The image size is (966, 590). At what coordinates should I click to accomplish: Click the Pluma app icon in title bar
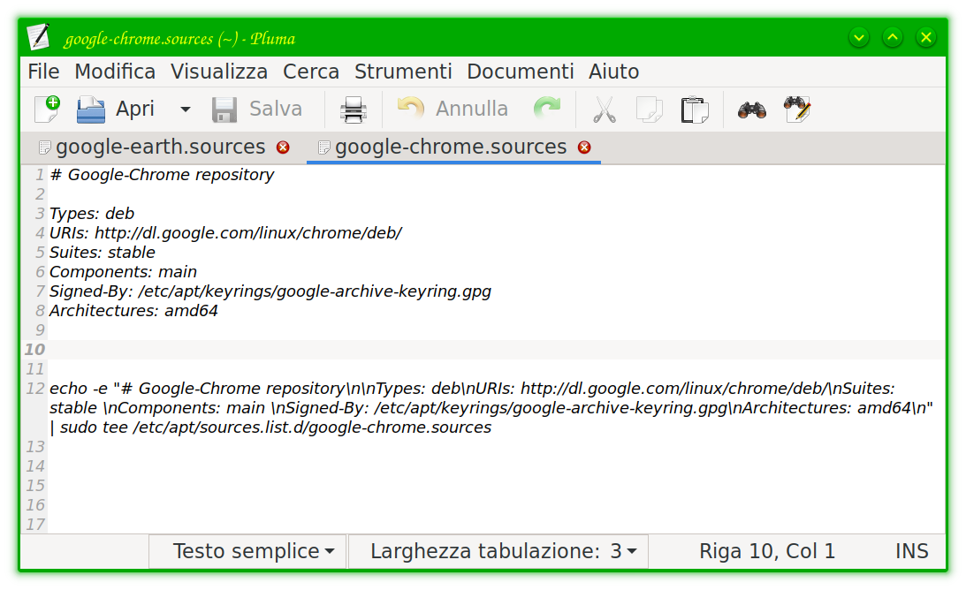click(x=39, y=37)
